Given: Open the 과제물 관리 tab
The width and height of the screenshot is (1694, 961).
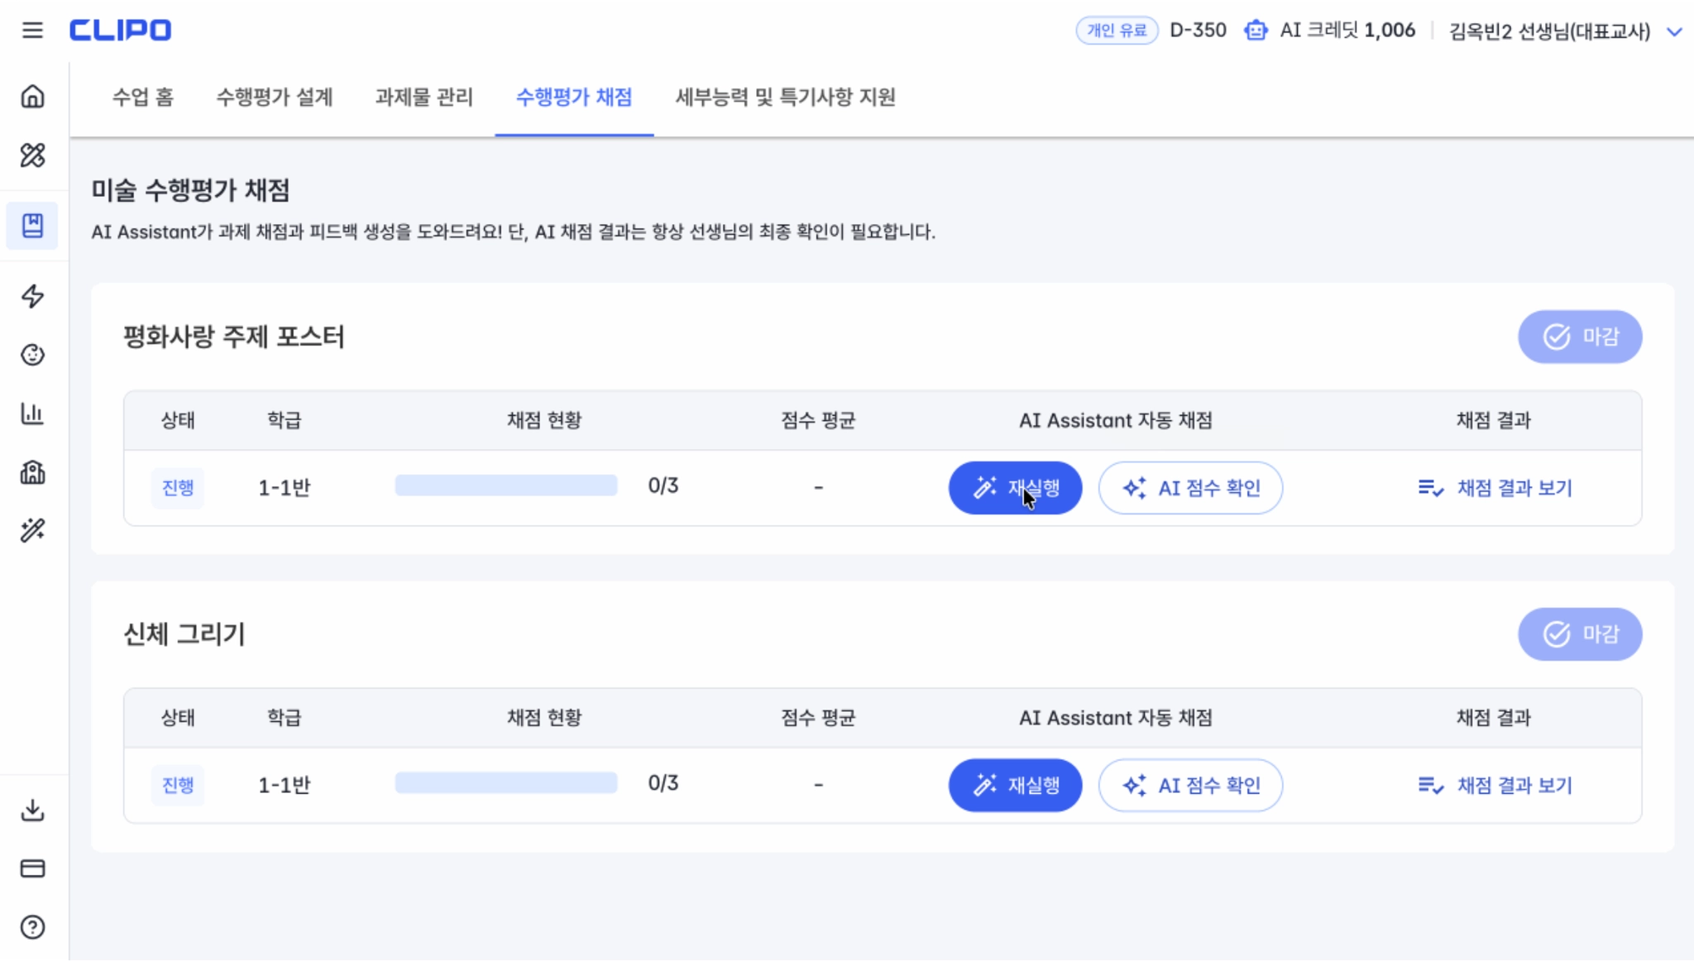Looking at the screenshot, I should tap(423, 98).
